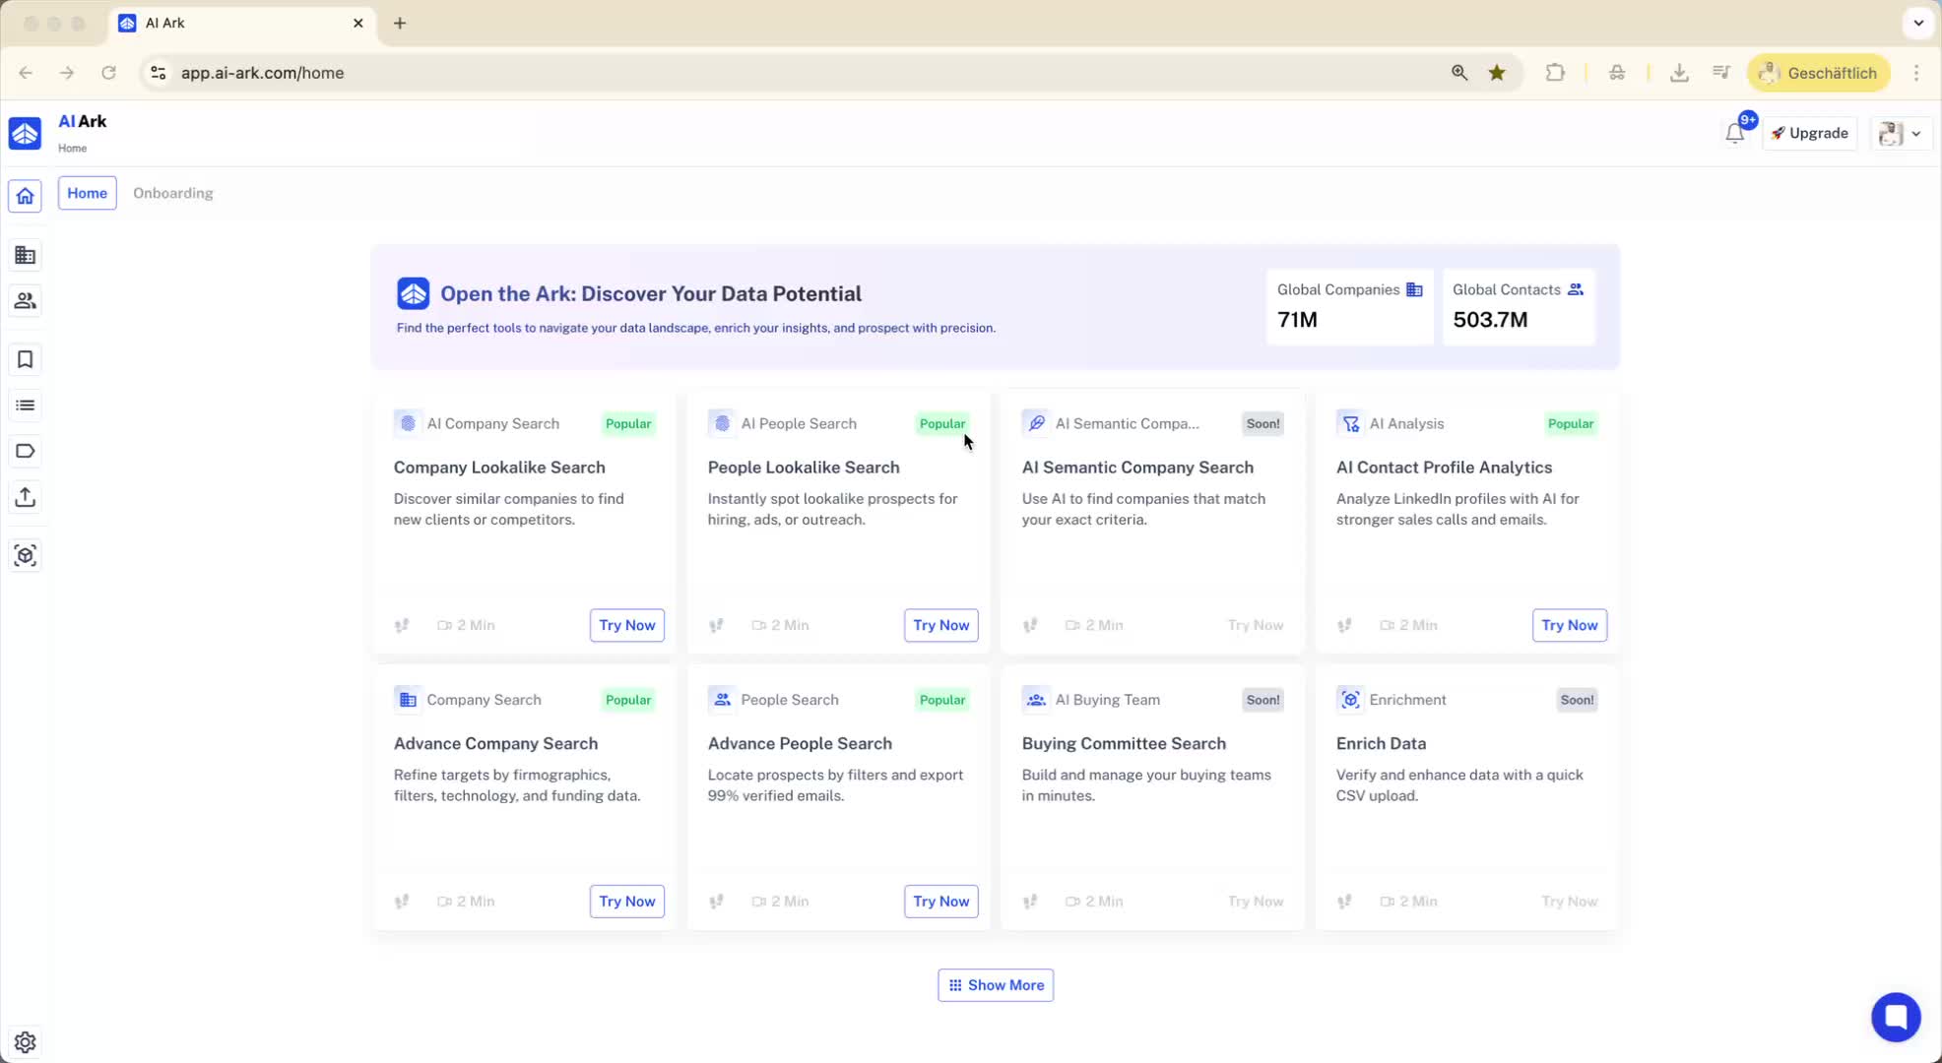
Task: Click Show More to expand tools
Action: tap(995, 985)
